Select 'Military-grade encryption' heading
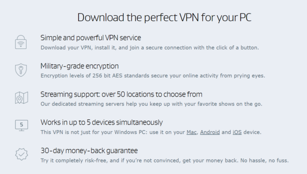The width and height of the screenshot is (307, 174). coord(80,66)
